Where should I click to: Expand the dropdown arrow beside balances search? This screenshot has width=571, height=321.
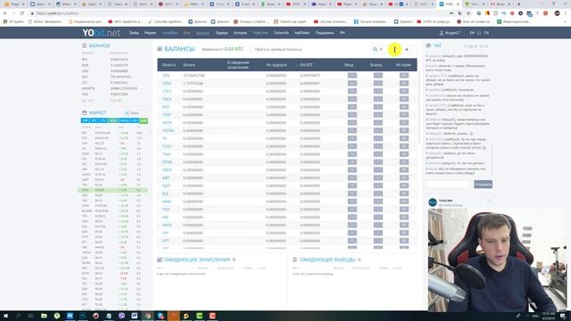click(x=381, y=49)
